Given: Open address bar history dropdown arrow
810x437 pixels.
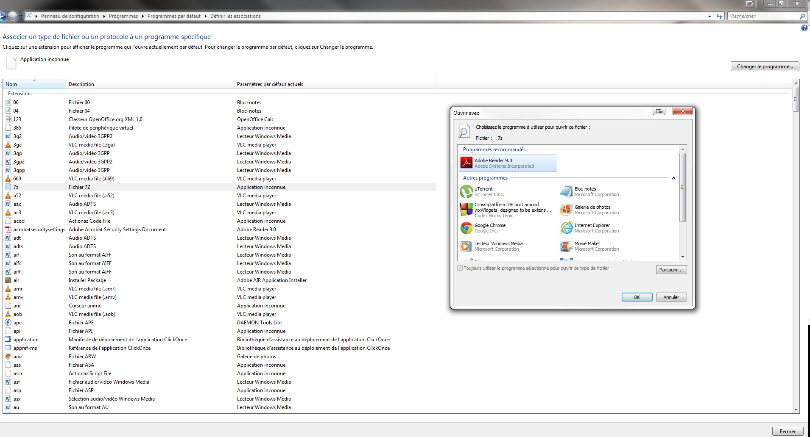Looking at the screenshot, I should [x=709, y=17].
